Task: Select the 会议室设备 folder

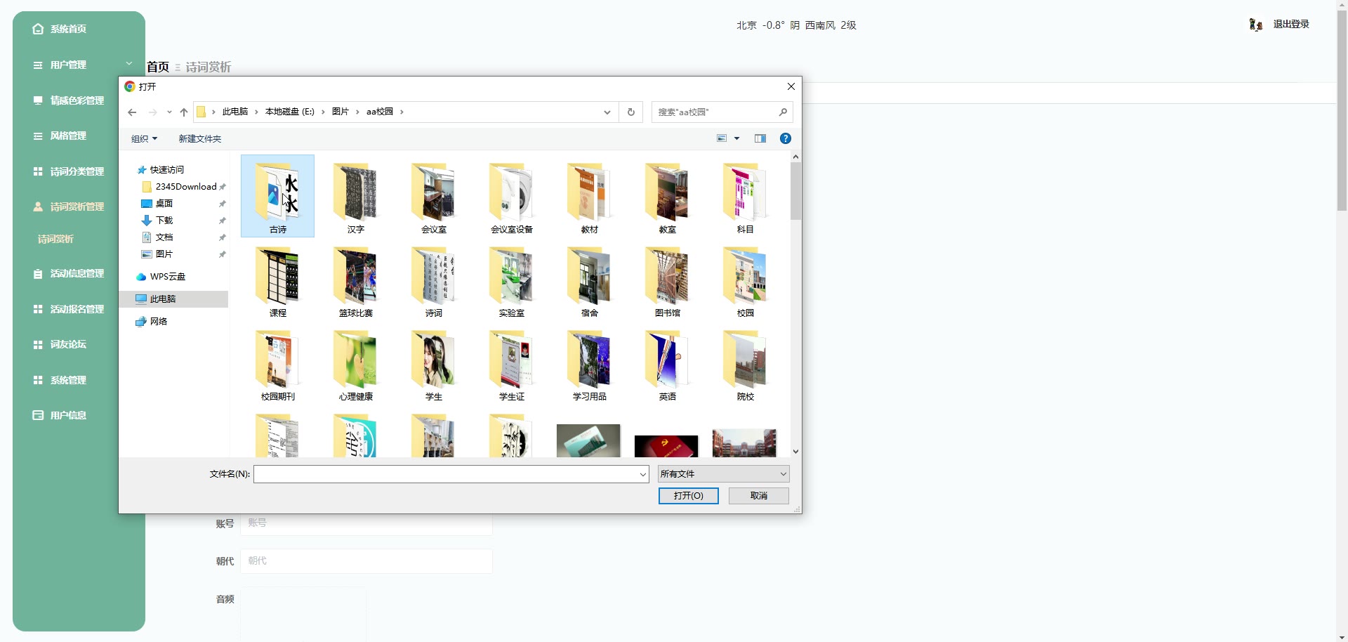Action: pos(511,196)
